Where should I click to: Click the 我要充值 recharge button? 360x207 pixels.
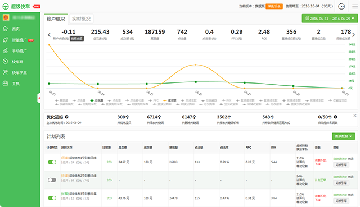[76, 39]
